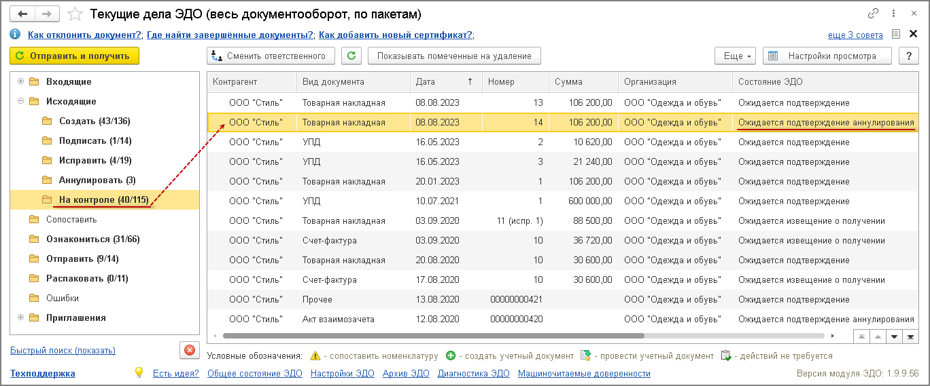Click the question mark help button
The image size is (930, 386).
(x=909, y=56)
